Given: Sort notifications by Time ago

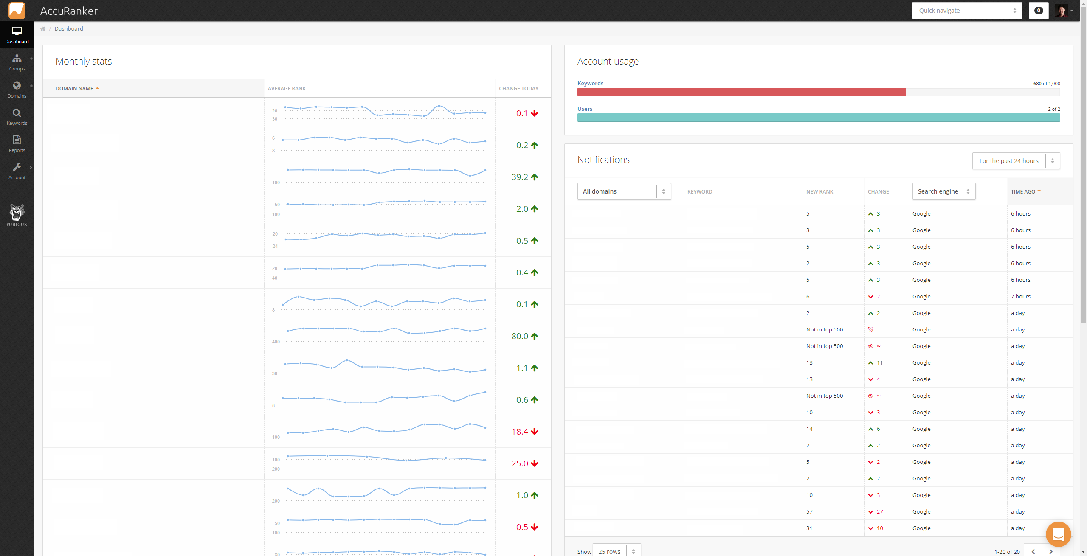Looking at the screenshot, I should click(x=1025, y=191).
